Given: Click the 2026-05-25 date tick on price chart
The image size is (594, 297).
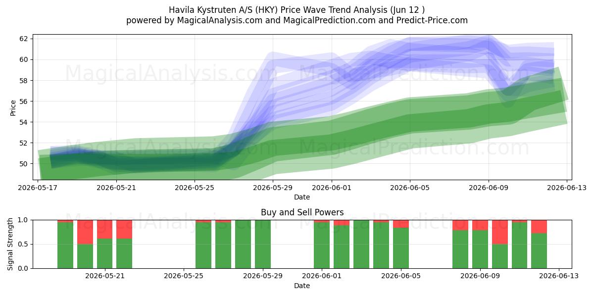Looking at the screenshot, I should pyautogui.click(x=195, y=188).
